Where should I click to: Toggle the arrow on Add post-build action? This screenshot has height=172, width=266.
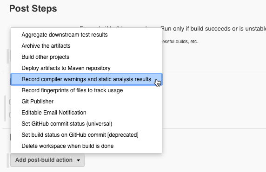point(78,160)
